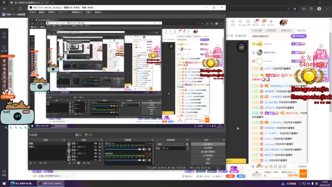Open the Sources dock pop-out icon
This screenshot has width=332, height=187.
click(x=101, y=140)
